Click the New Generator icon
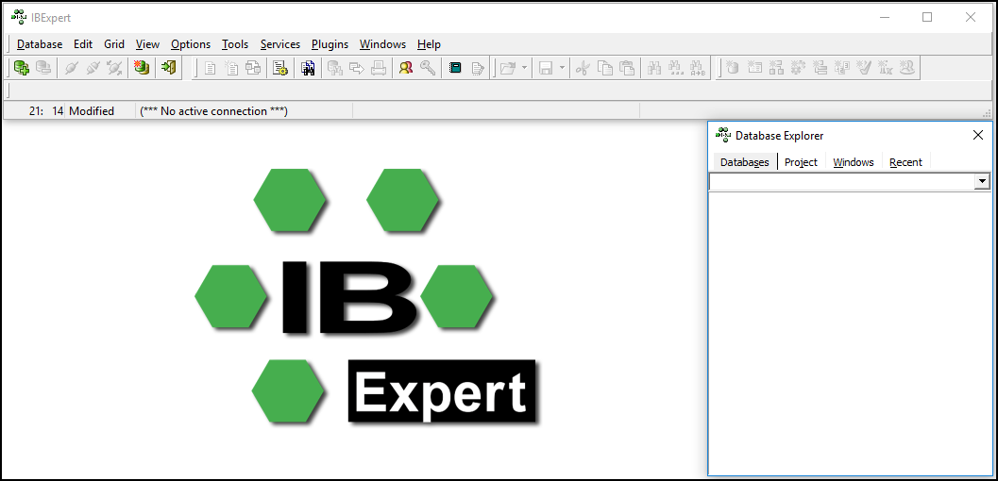Image resolution: width=998 pixels, height=481 pixels. pos(842,68)
